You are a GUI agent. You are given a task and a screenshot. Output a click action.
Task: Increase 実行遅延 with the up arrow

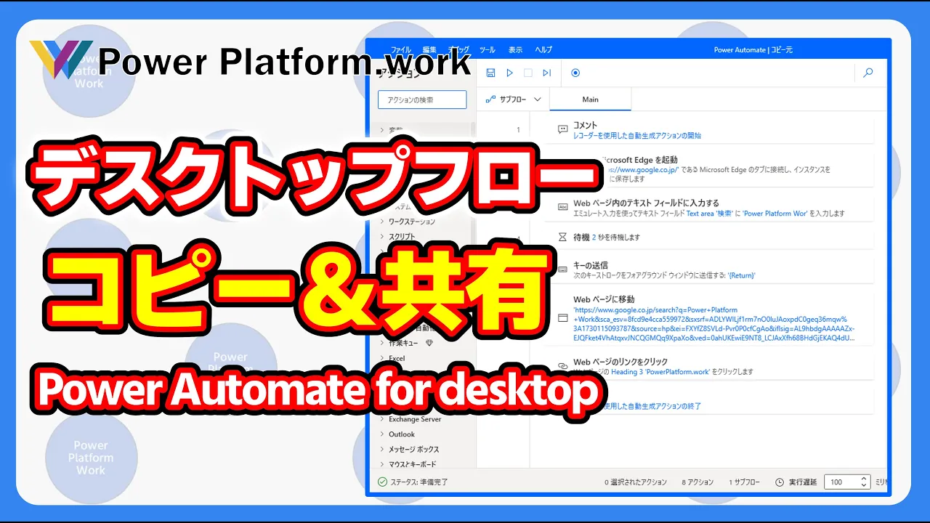[864, 479]
